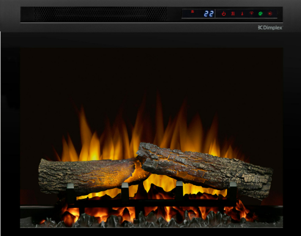The height and width of the screenshot is (236, 301).
Task: Tap the red flame speed icon
Action: pyautogui.click(x=251, y=13)
